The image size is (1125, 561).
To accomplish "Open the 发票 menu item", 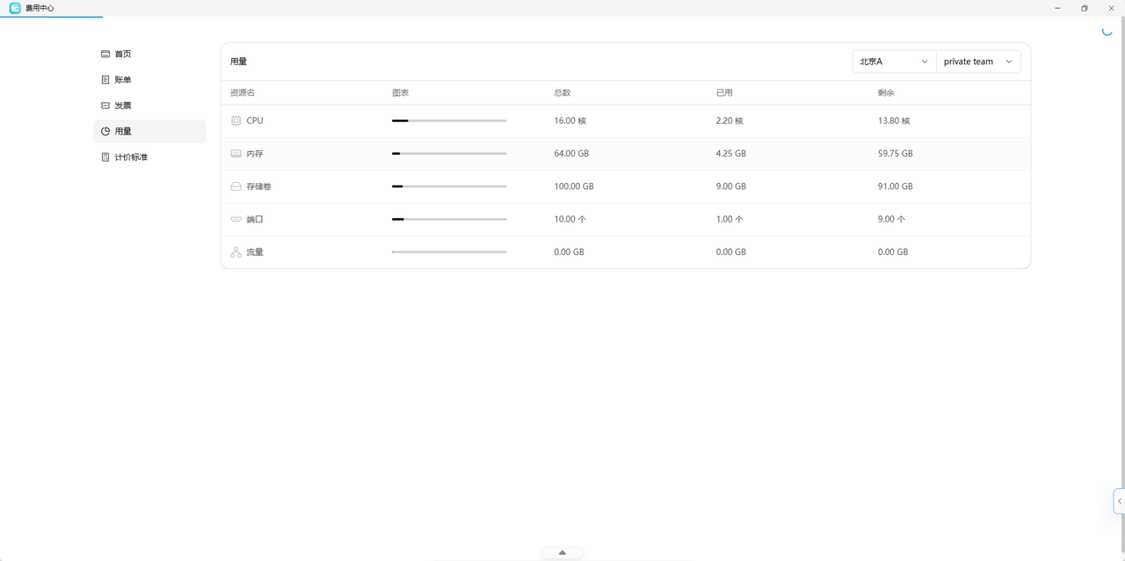I will (x=150, y=106).
